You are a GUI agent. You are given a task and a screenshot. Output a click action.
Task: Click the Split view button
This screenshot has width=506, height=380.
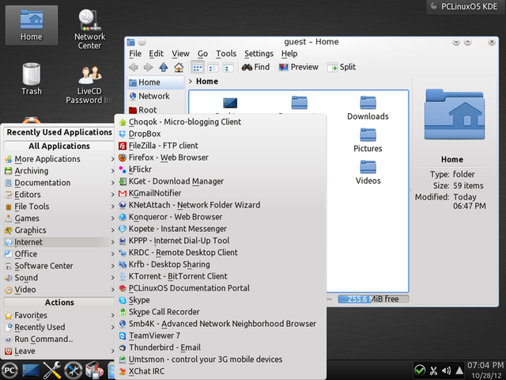(x=342, y=66)
